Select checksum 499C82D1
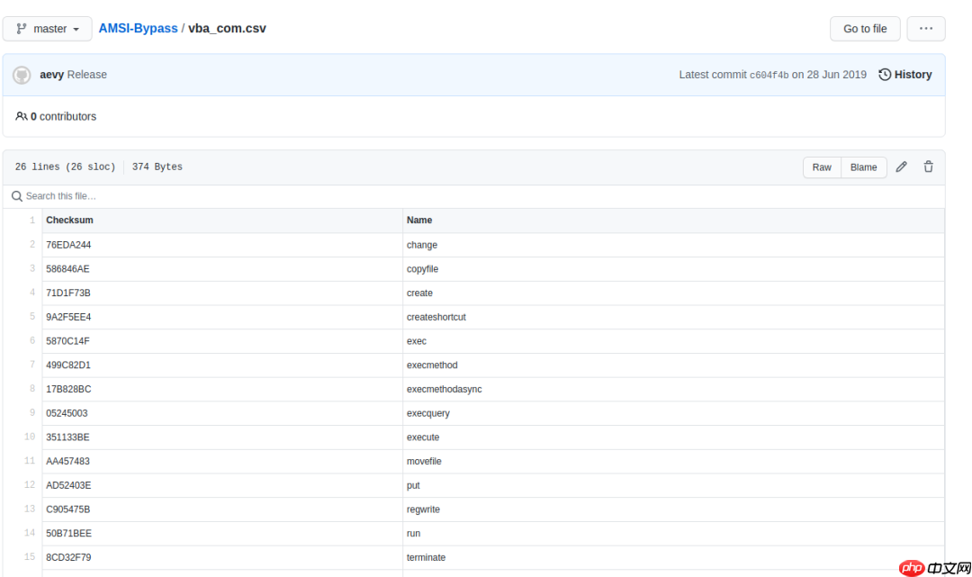The image size is (972, 577). (x=68, y=365)
